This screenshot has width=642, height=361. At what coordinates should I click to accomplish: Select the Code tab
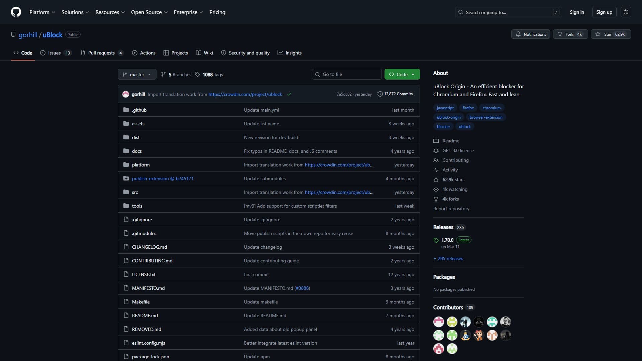click(x=23, y=53)
